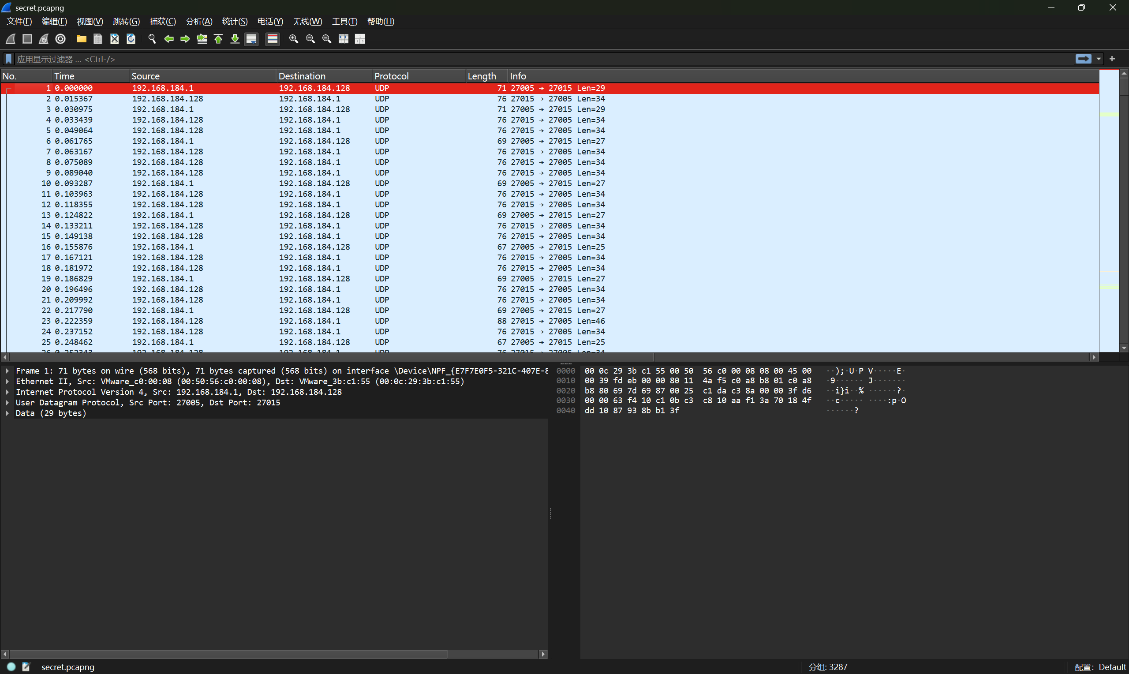Select packet 16 at time 0.155876

click(x=550, y=247)
